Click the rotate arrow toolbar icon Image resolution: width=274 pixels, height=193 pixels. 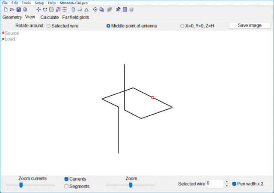(45, 9)
